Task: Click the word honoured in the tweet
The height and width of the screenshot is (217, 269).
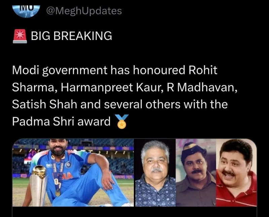Action: (x=159, y=70)
